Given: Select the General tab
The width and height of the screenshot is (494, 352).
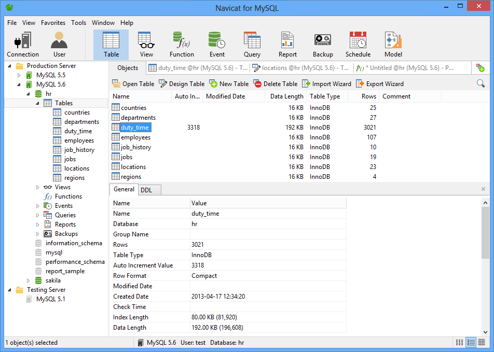Looking at the screenshot, I should [x=124, y=189].
